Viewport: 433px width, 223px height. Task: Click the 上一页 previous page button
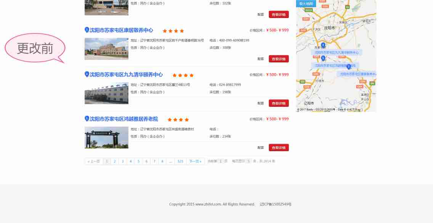click(93, 161)
